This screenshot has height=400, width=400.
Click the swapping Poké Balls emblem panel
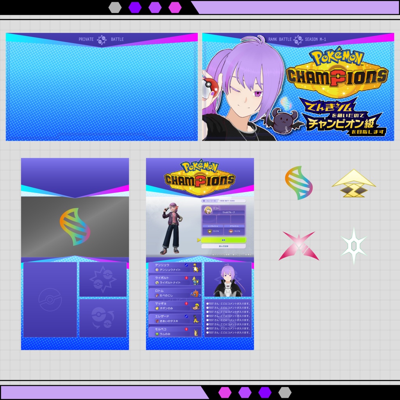click(103, 318)
